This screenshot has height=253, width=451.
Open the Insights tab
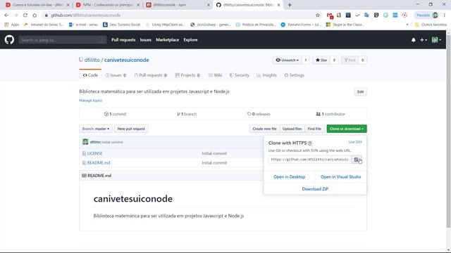(x=266, y=75)
